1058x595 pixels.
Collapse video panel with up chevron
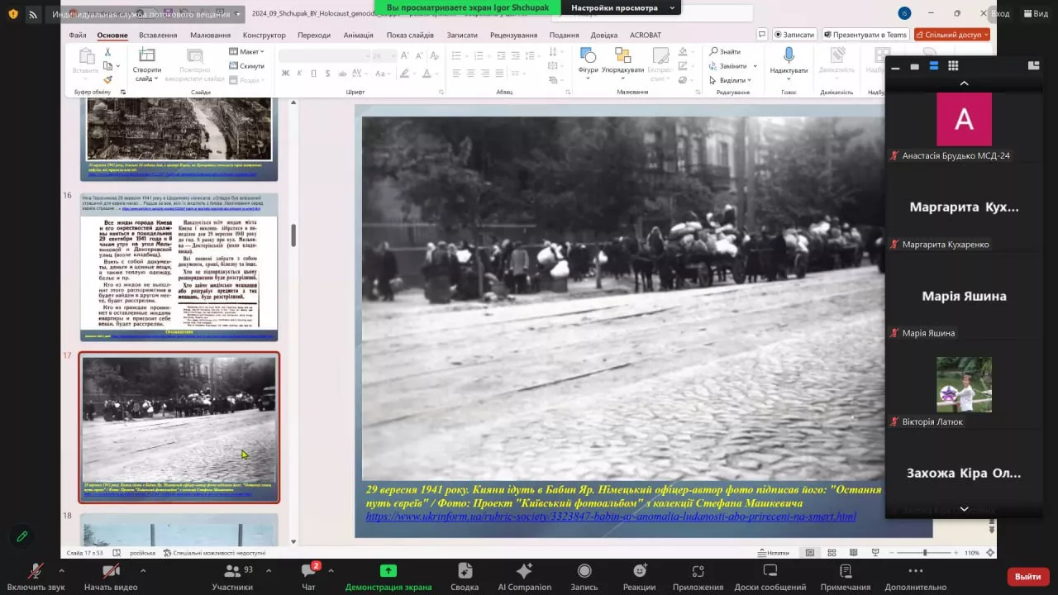pos(964,83)
